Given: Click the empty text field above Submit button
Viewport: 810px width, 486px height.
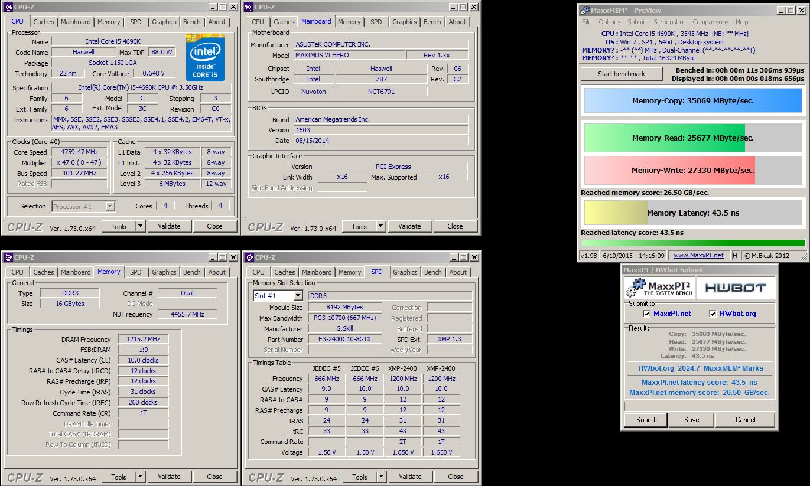Looking at the screenshot, I should tap(700, 406).
